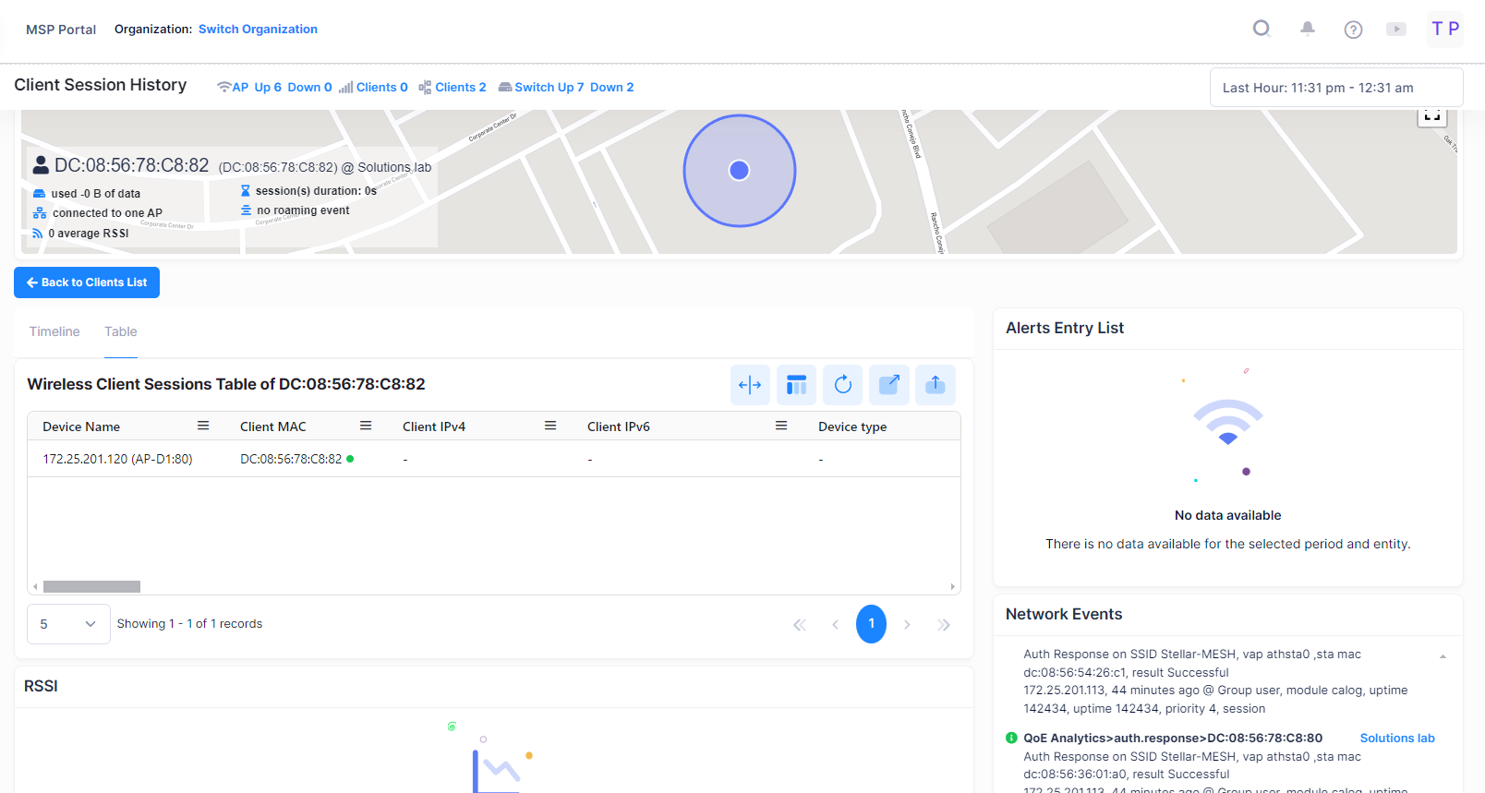Go to next page of records

coord(907,625)
